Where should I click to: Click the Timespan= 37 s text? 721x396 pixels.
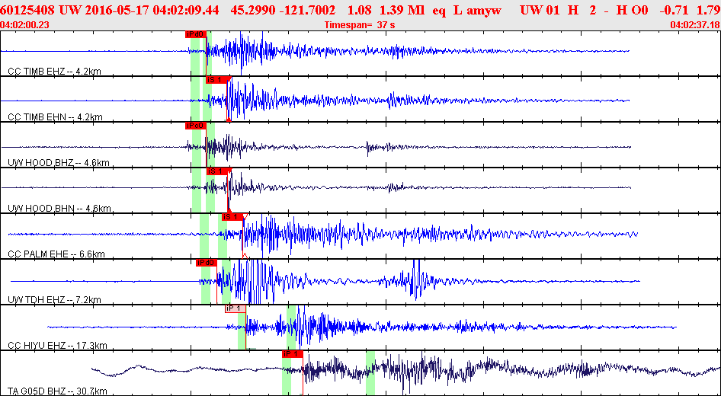tap(360, 25)
